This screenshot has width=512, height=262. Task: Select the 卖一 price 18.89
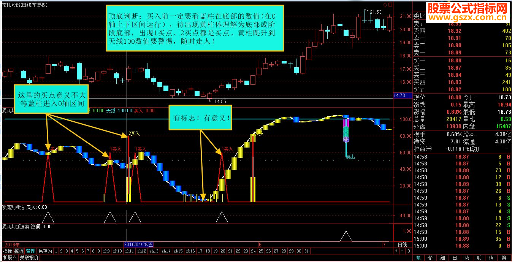[455, 52]
